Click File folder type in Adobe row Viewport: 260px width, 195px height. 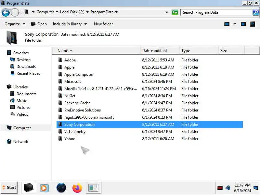(x=190, y=60)
